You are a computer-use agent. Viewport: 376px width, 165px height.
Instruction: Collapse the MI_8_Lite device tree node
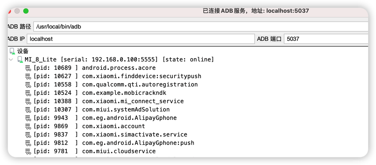coord(11,59)
